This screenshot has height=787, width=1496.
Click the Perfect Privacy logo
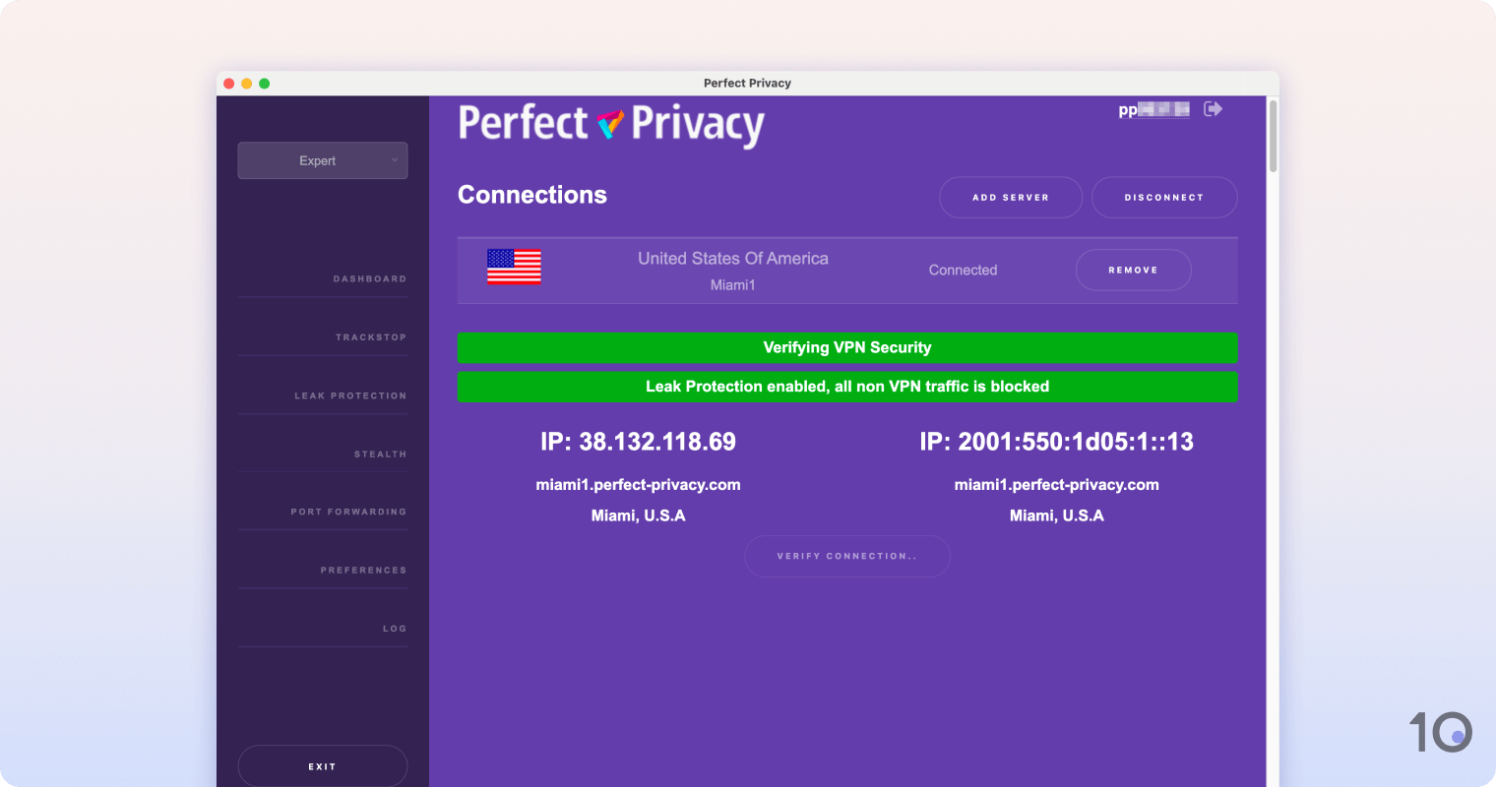pos(610,125)
